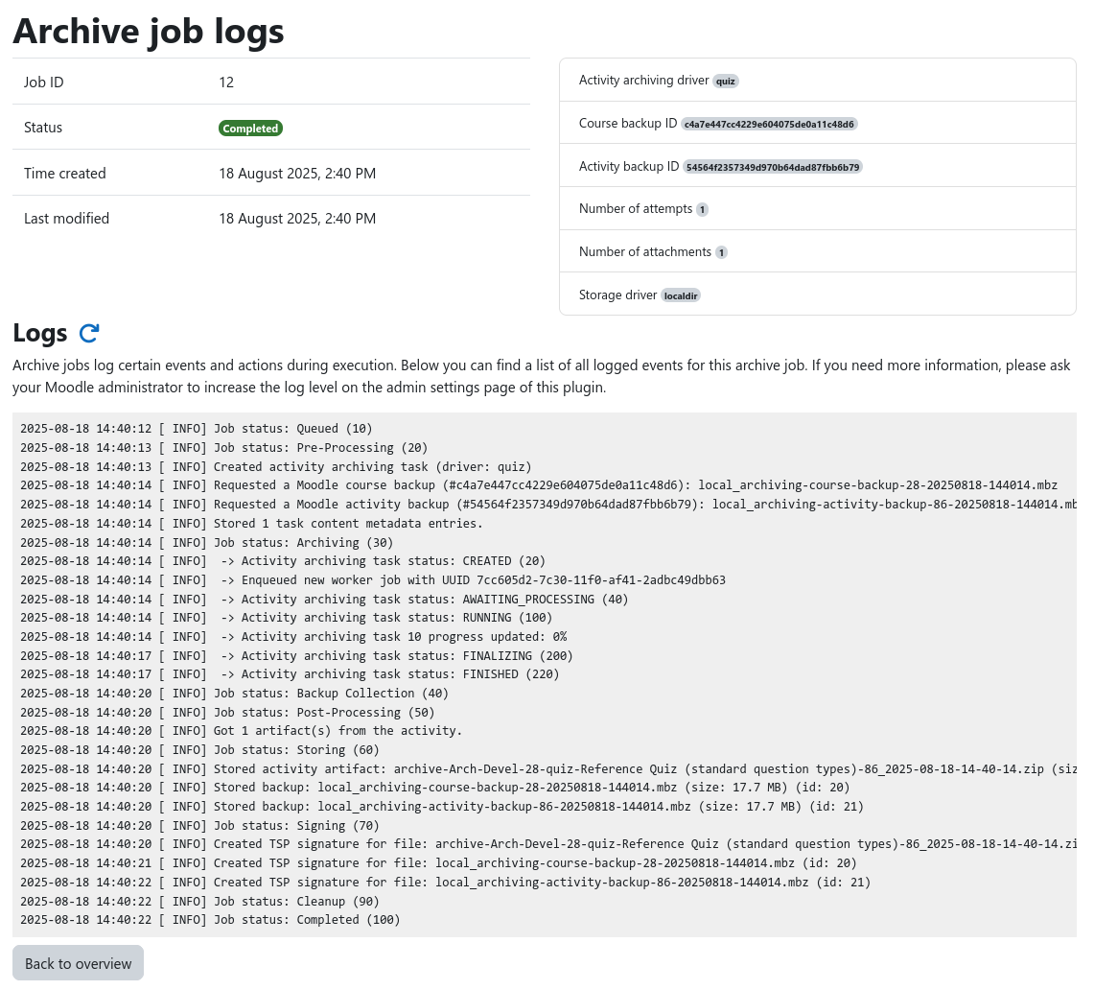The width and height of the screenshot is (1094, 990).
Task: Click log line Stored activity artifact archive-Arch-Devel
Action: pyautogui.click(x=547, y=768)
